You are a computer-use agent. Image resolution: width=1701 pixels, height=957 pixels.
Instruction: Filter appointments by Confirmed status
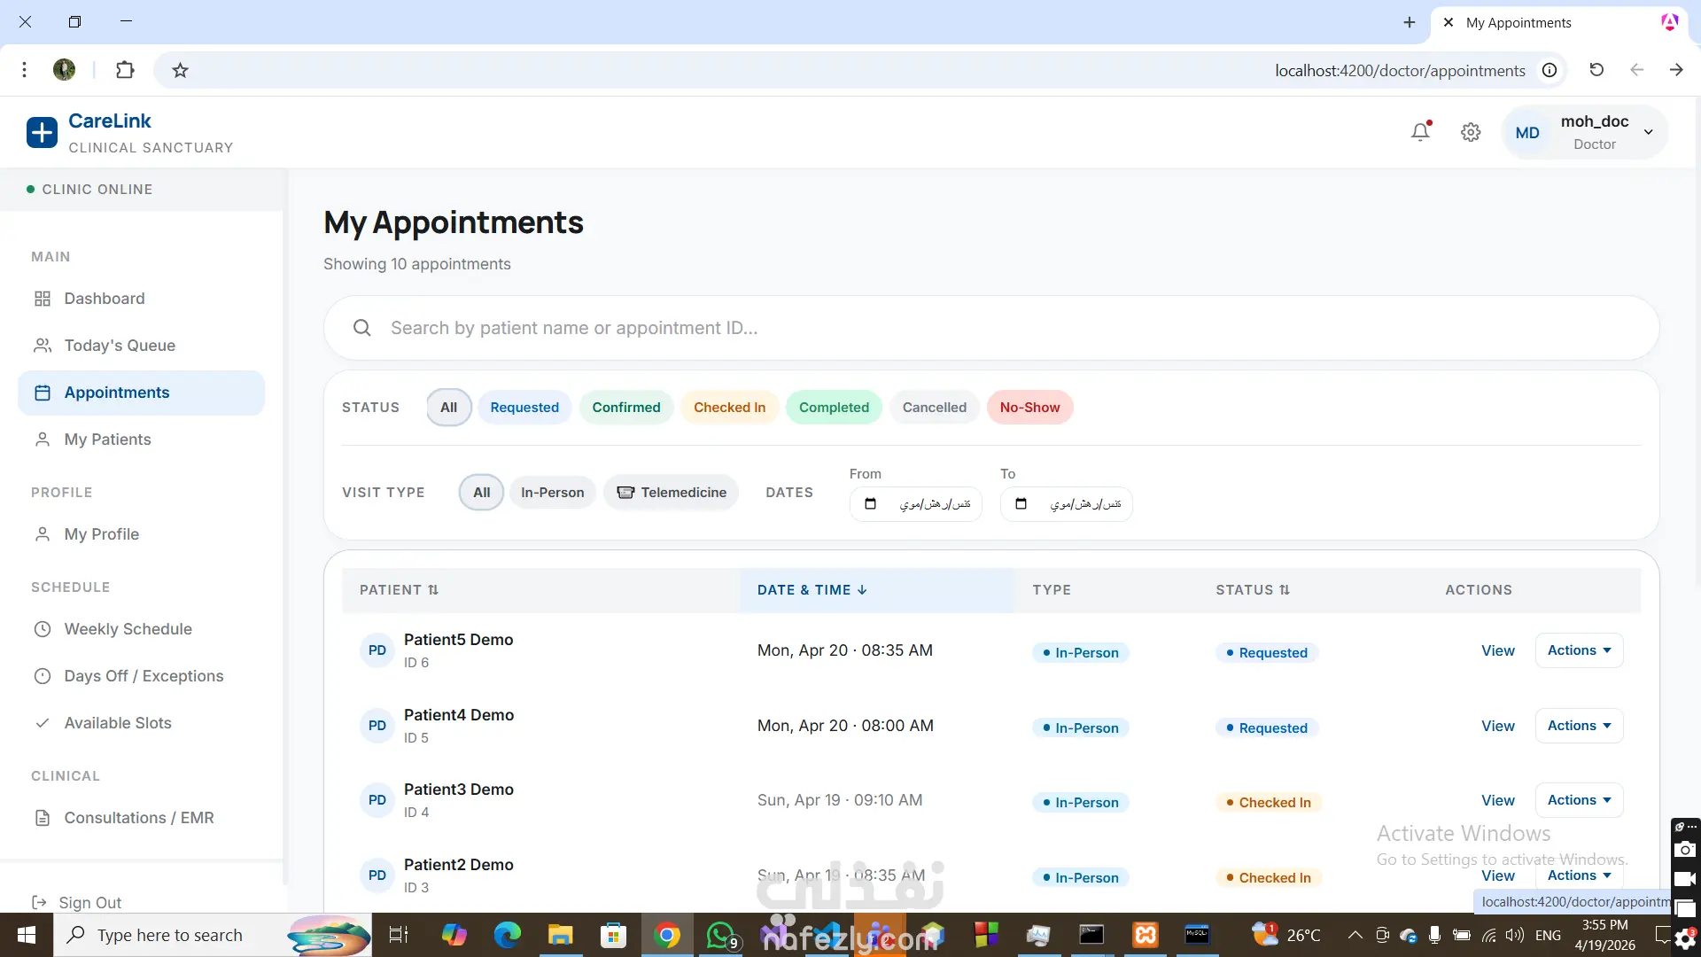point(626,408)
